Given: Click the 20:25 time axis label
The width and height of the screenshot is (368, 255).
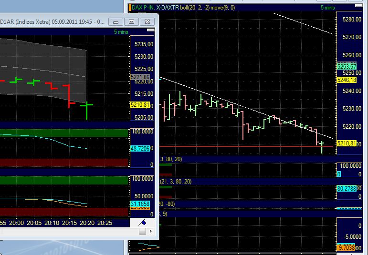Looking at the screenshot, I should 105,223.
